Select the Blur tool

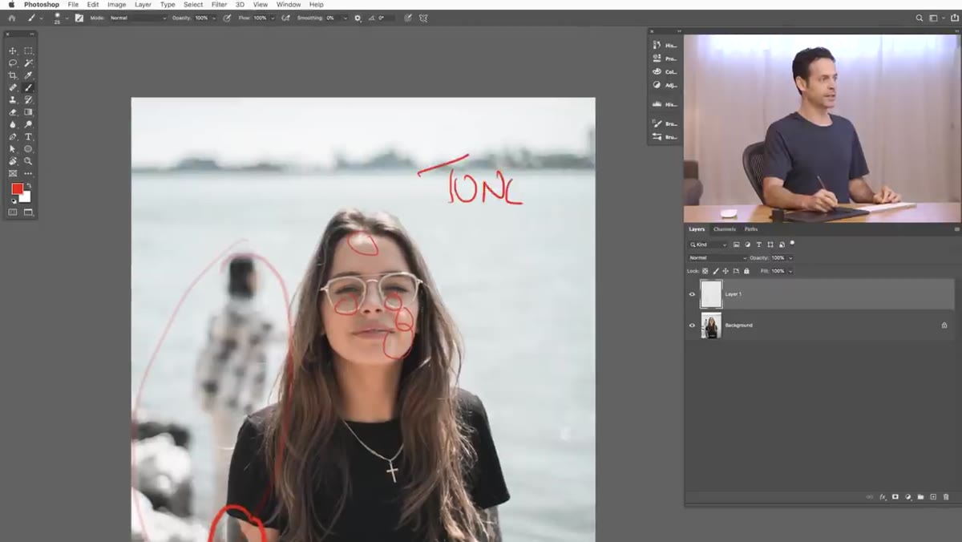pyautogui.click(x=13, y=124)
